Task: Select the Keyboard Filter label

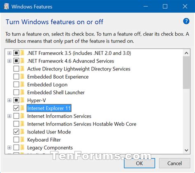Action: (x=44, y=140)
